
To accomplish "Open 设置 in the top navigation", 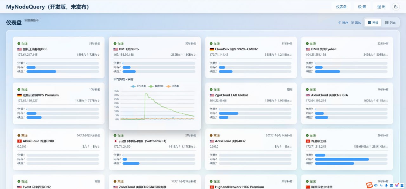I will [362, 7].
